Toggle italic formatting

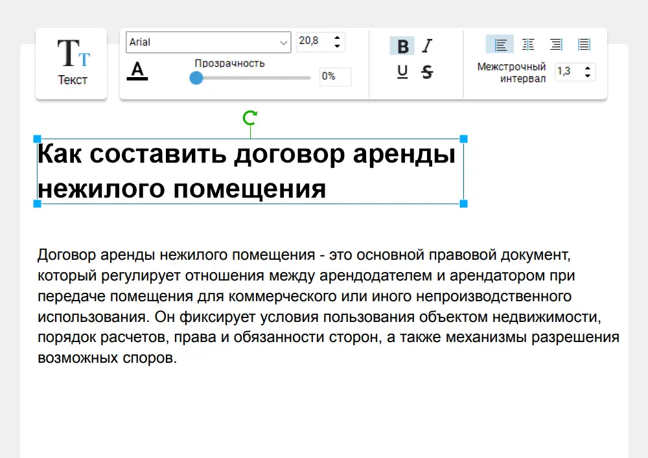click(x=427, y=45)
